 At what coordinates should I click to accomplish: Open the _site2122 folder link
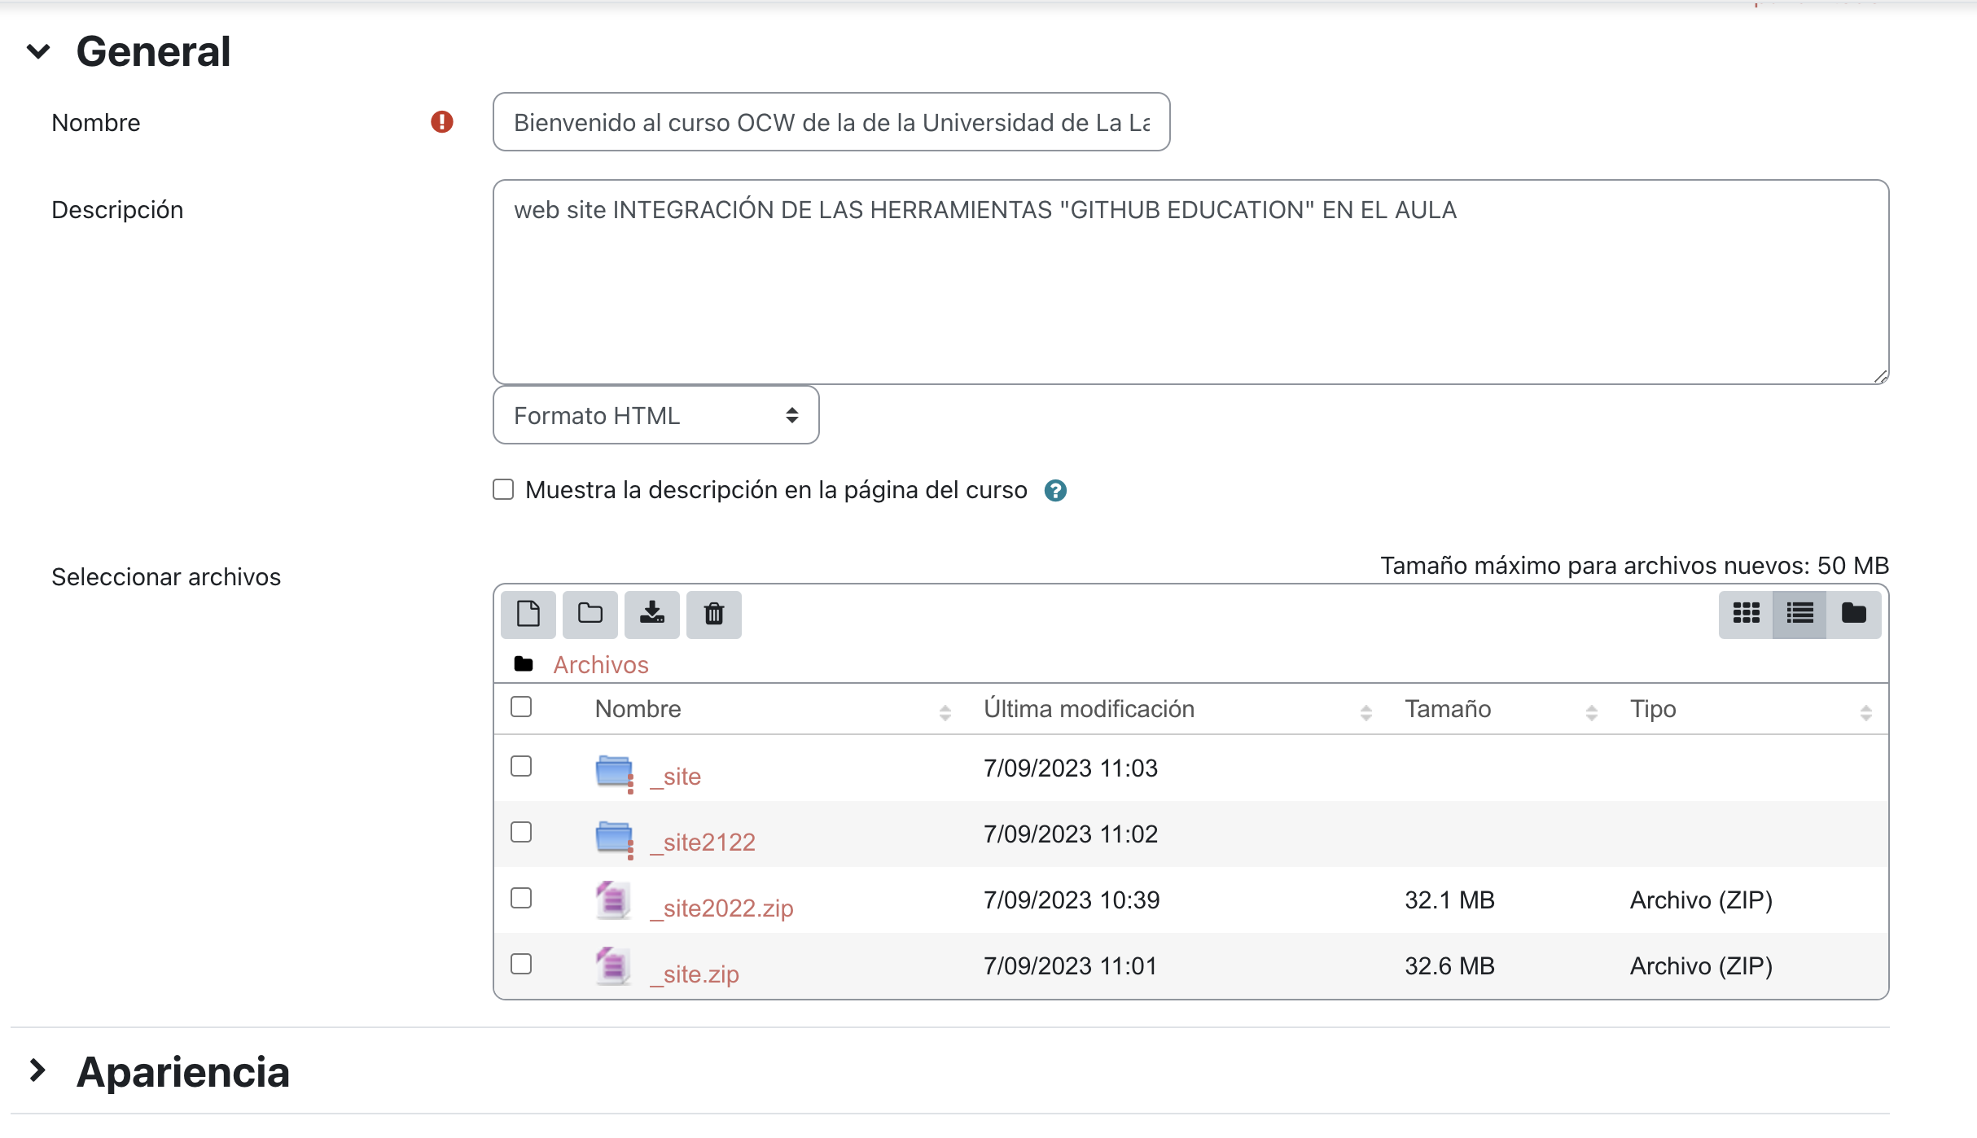[x=703, y=843]
